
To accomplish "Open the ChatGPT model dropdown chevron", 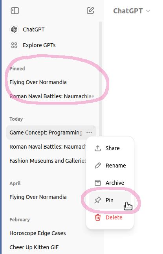I will click(x=148, y=11).
